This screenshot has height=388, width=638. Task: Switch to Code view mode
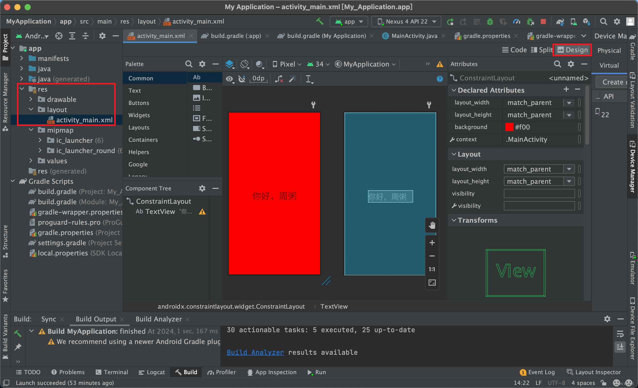[x=514, y=50]
